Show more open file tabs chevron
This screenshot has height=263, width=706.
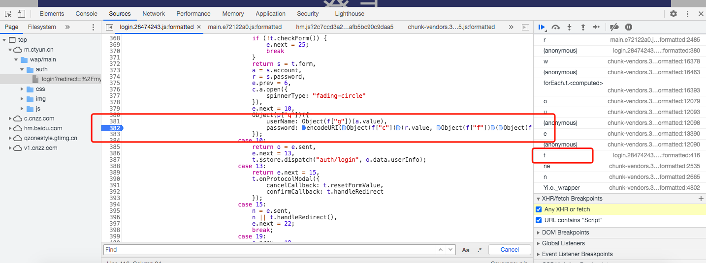(x=511, y=27)
